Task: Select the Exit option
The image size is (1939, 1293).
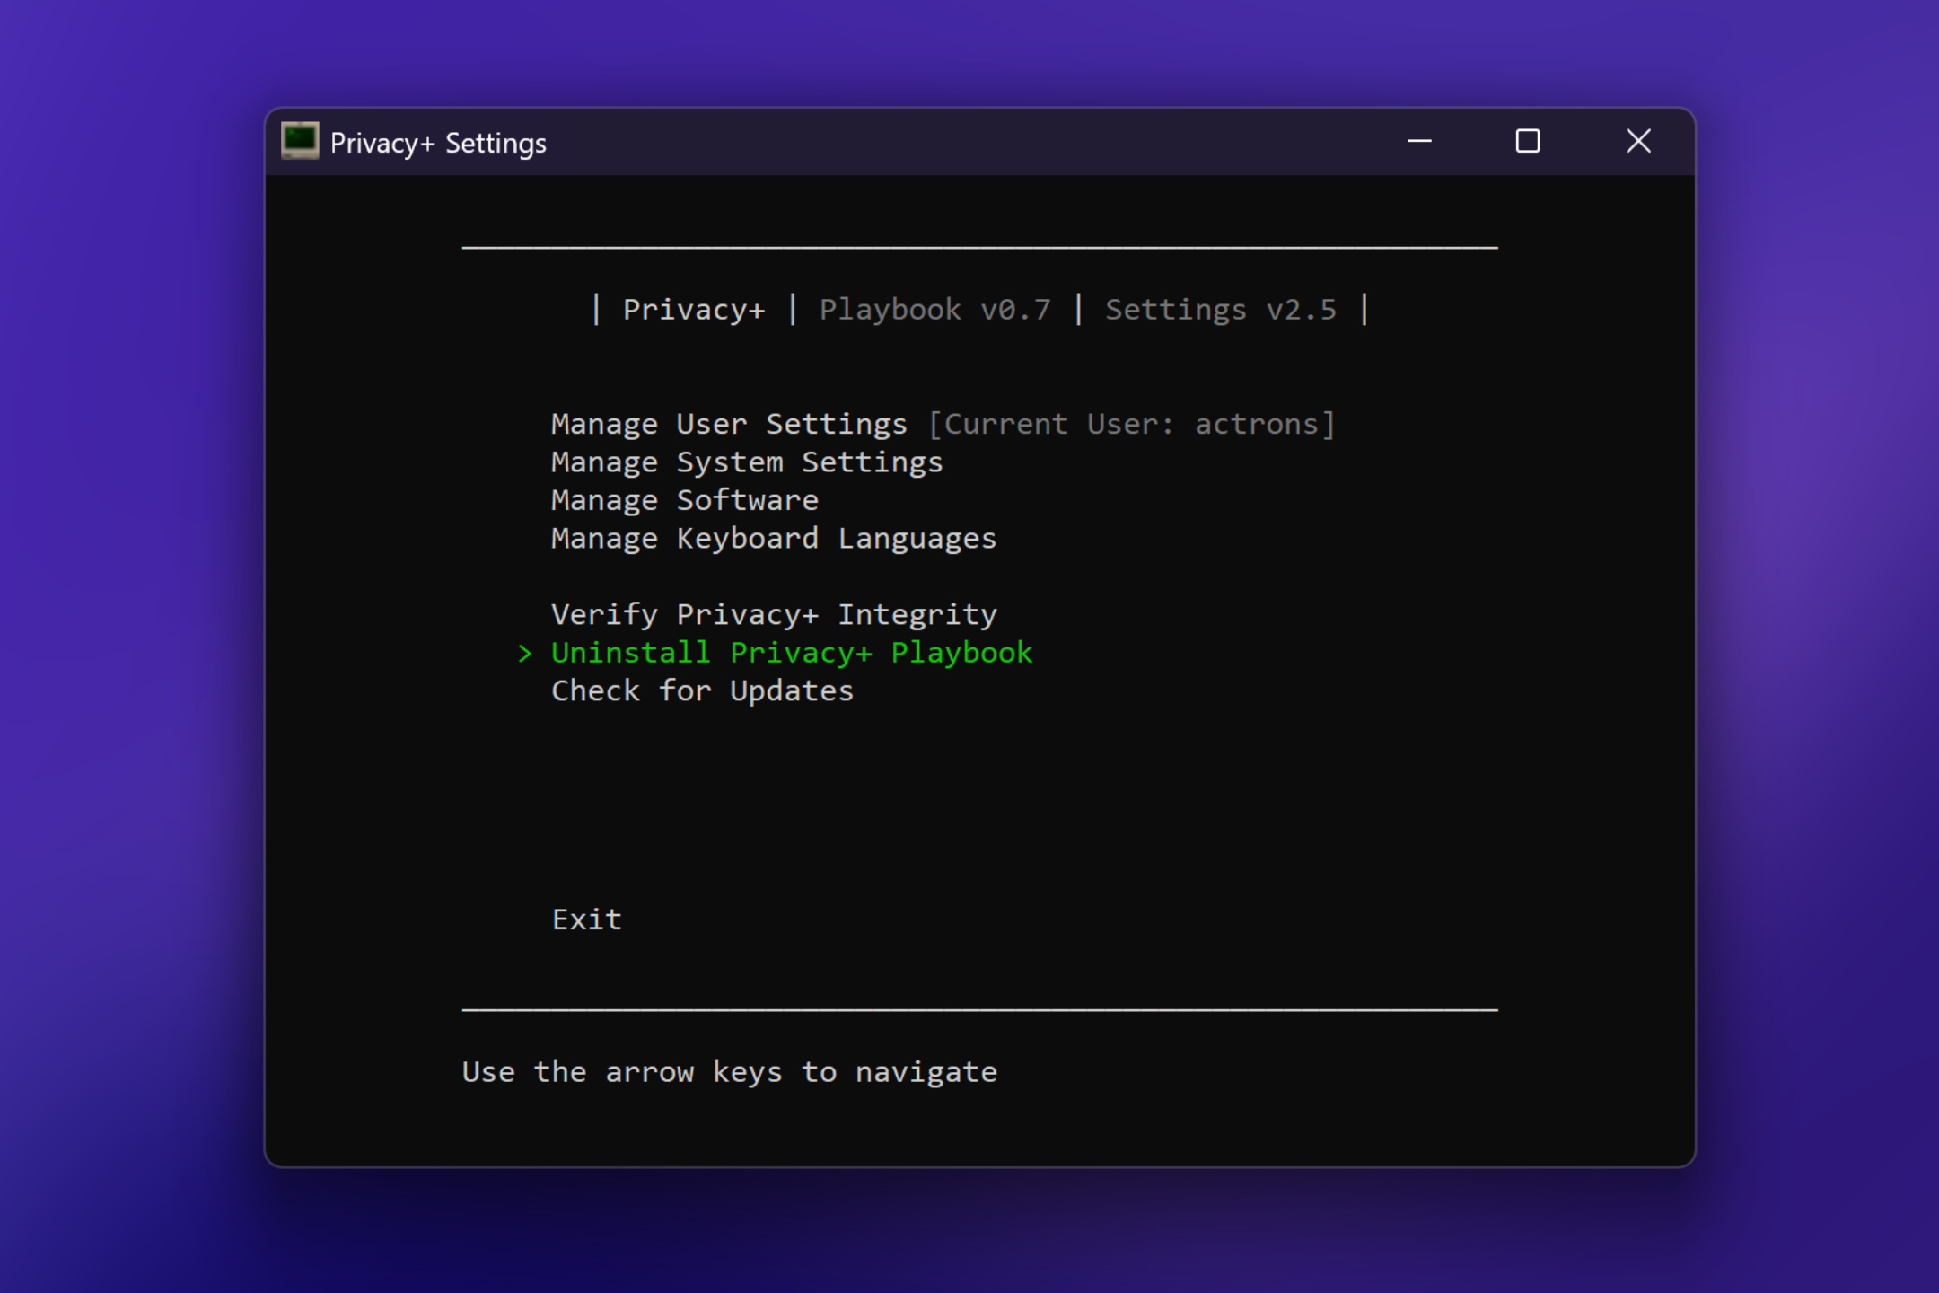Action: pos(587,919)
